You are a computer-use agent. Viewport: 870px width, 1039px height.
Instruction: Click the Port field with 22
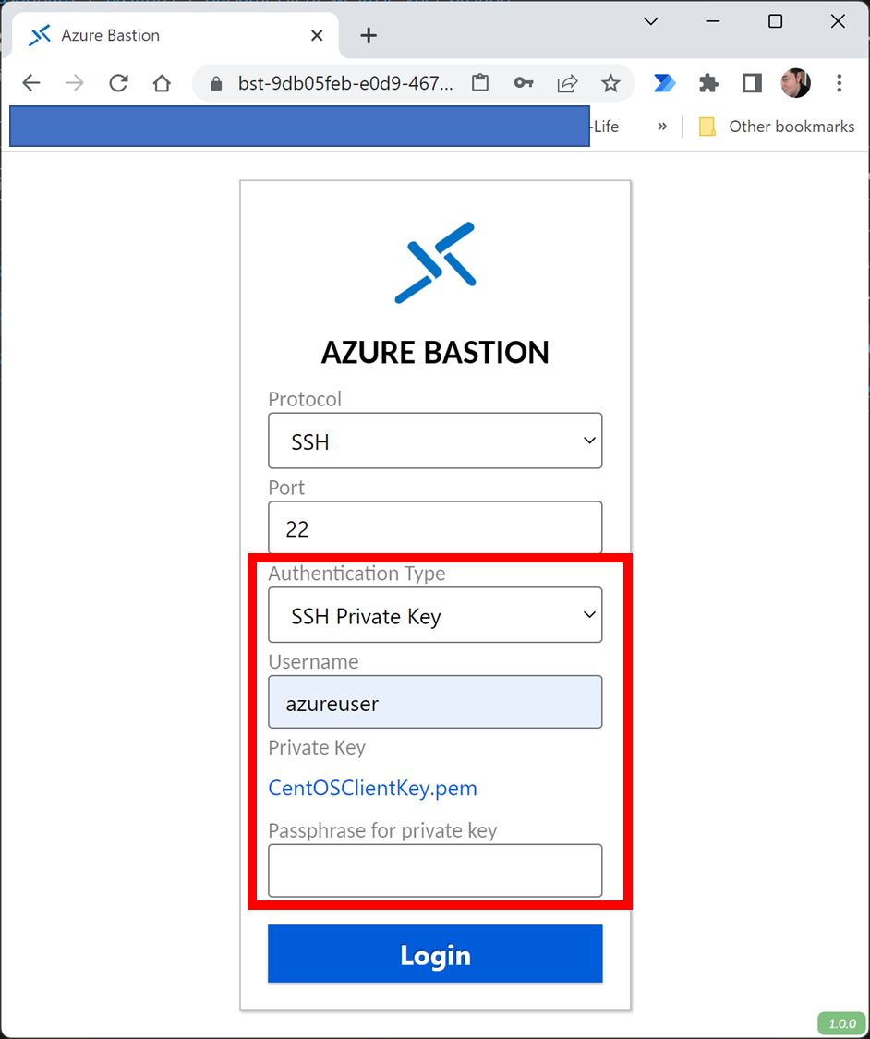(435, 527)
